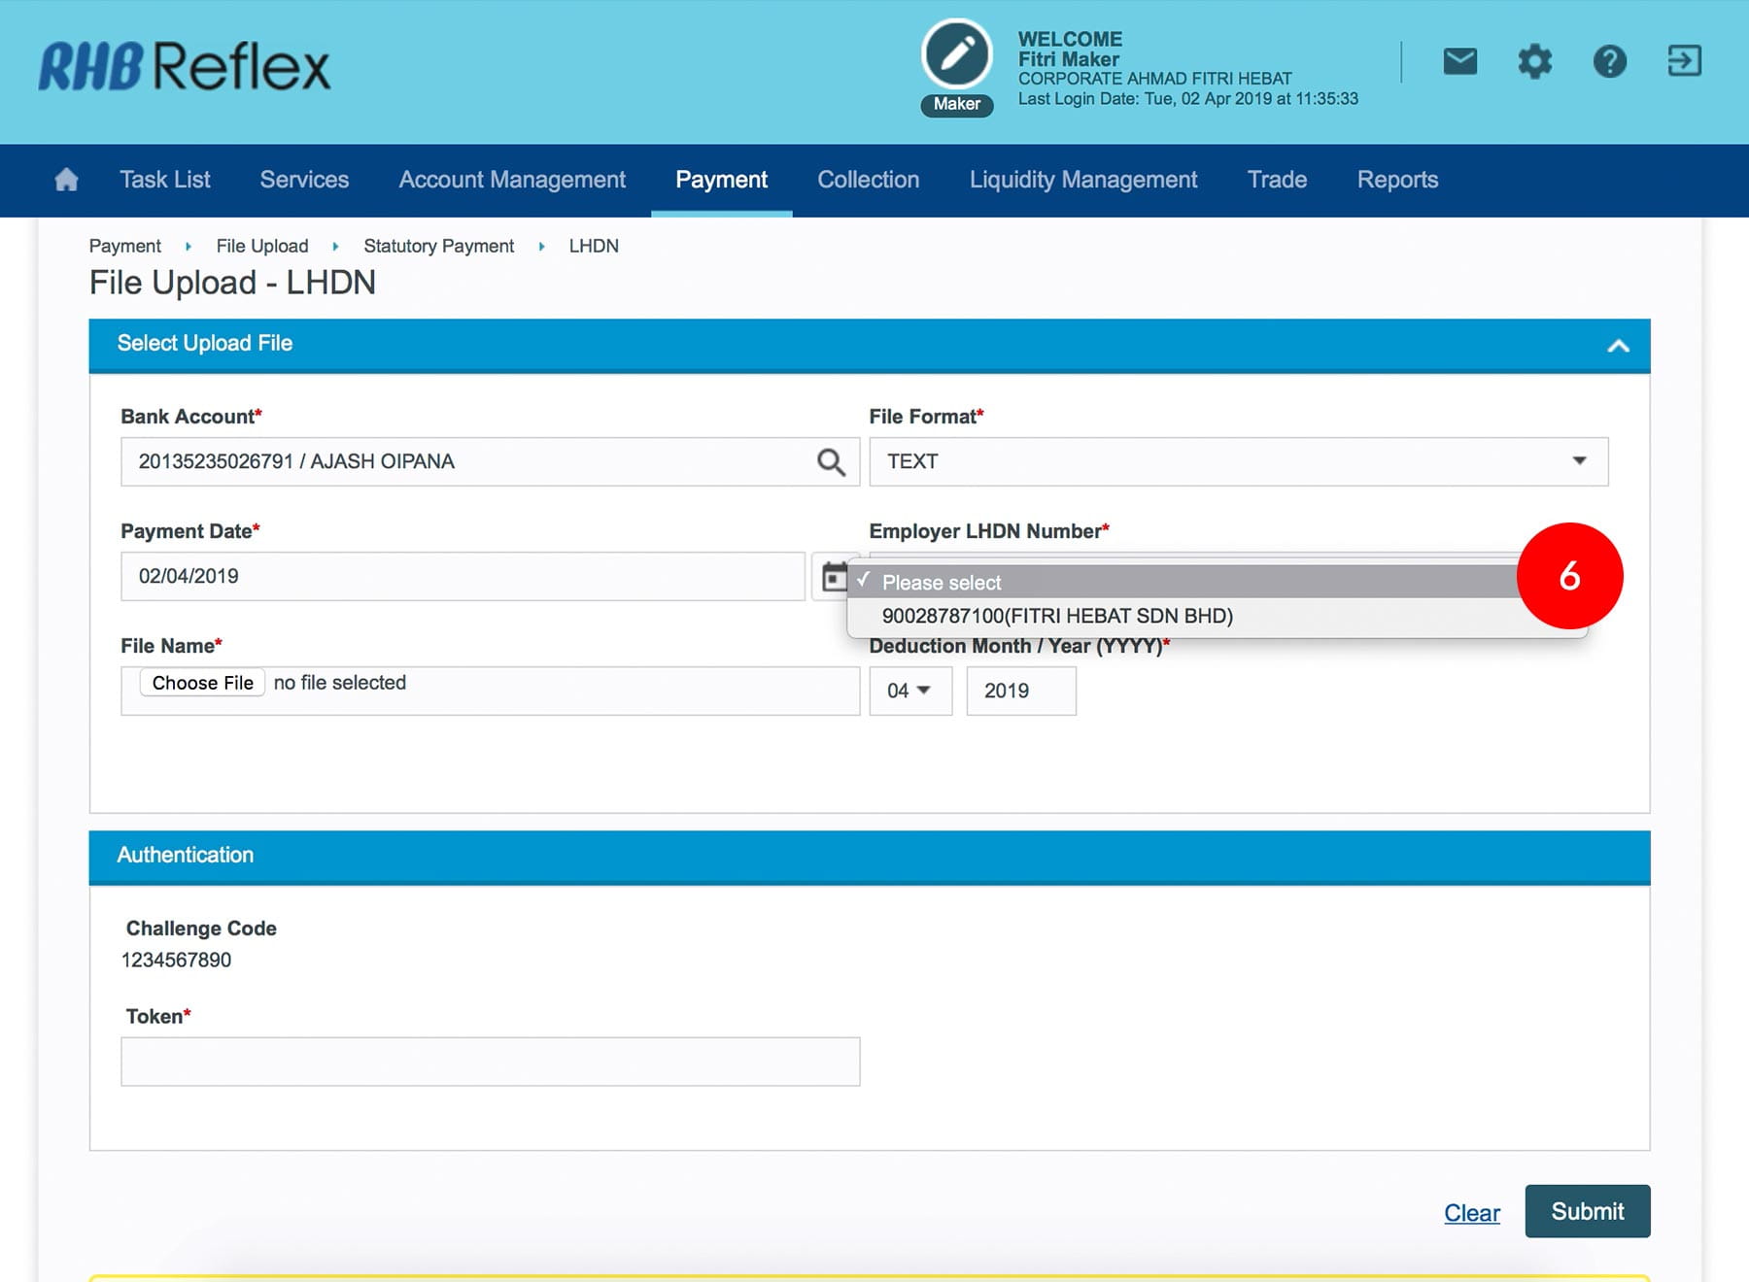Open settings via the gear icon
The image size is (1749, 1282).
click(x=1534, y=61)
